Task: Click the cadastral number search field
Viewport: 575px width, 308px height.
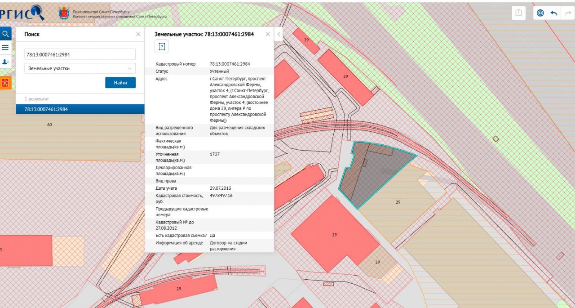Action: 80,54
